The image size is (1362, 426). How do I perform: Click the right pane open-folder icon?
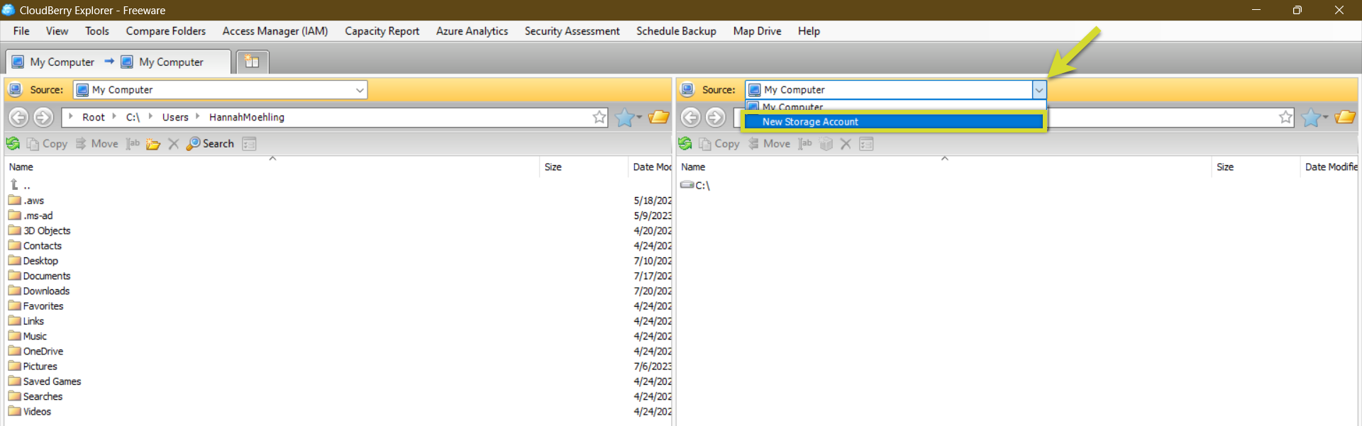1345,117
